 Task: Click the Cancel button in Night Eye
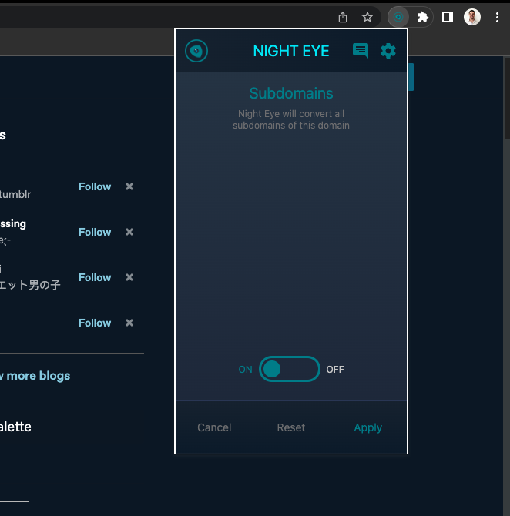(214, 427)
